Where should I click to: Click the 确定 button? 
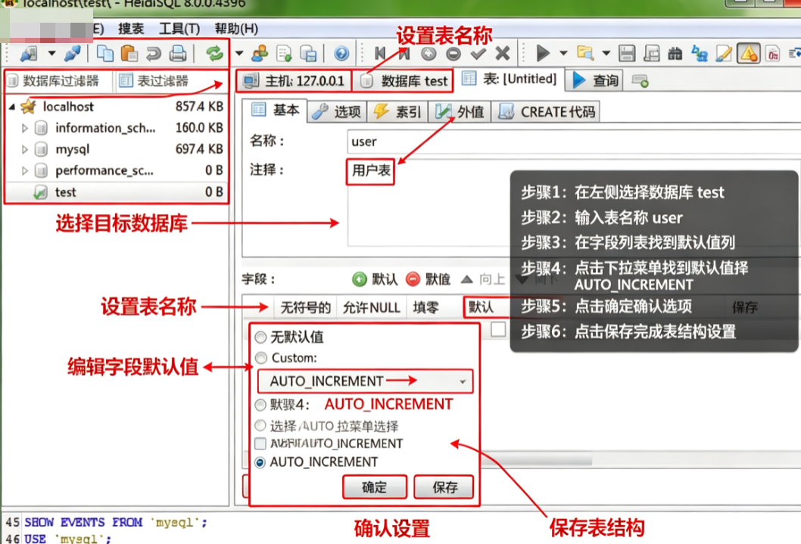coord(375,487)
